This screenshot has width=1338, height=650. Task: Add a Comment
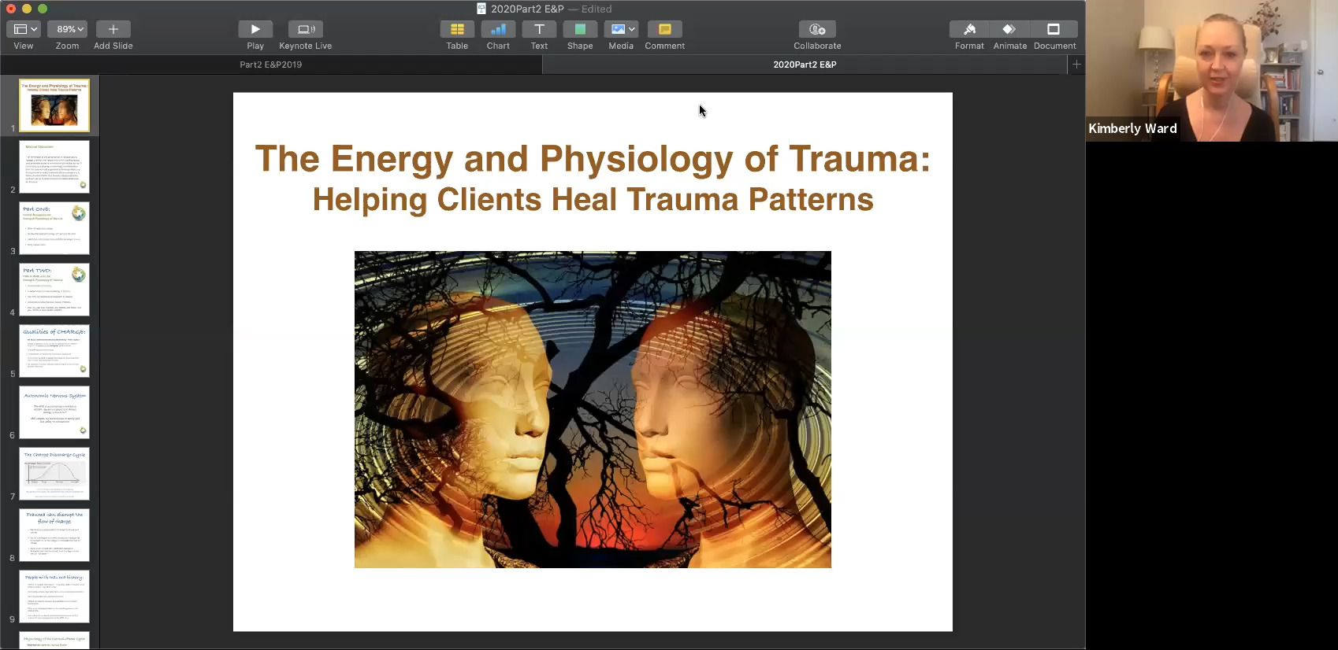coord(665,29)
